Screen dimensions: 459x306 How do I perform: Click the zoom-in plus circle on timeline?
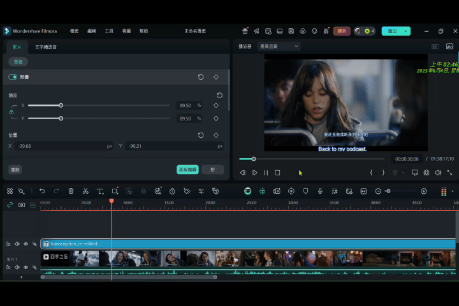(x=423, y=191)
